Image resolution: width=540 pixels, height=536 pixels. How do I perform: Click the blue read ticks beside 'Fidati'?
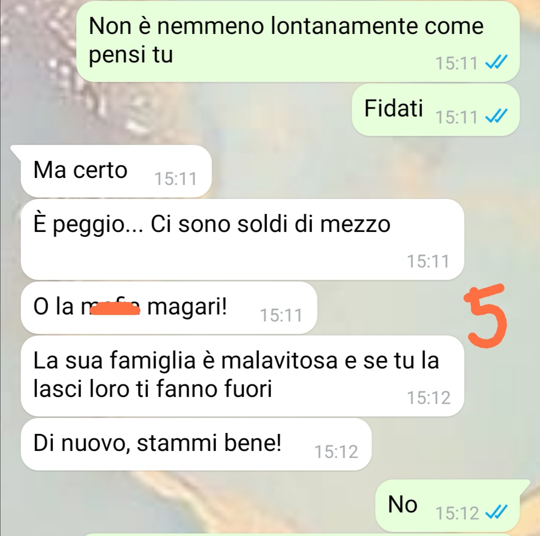pyautogui.click(x=496, y=115)
